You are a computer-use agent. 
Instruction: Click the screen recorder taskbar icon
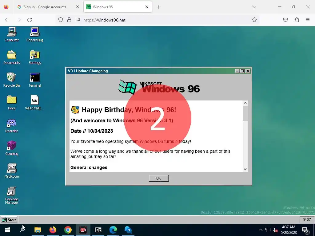pyautogui.click(x=83, y=230)
